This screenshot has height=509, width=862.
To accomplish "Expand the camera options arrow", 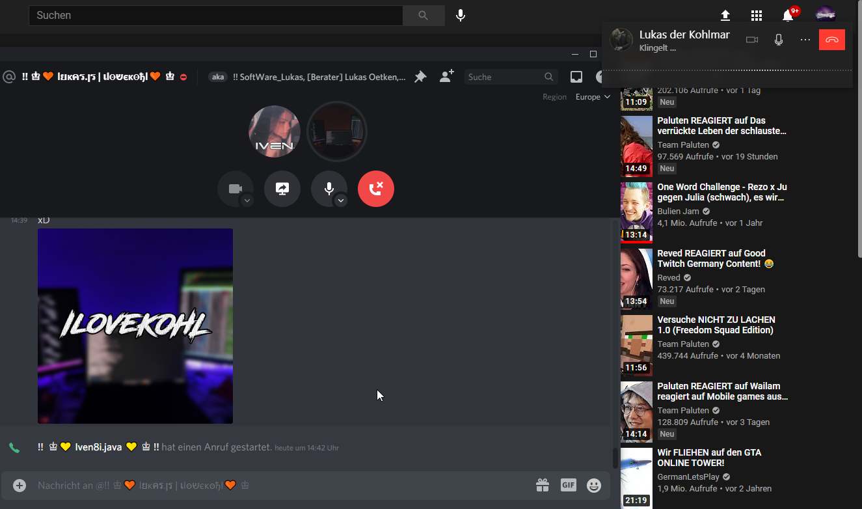I will pos(247,201).
